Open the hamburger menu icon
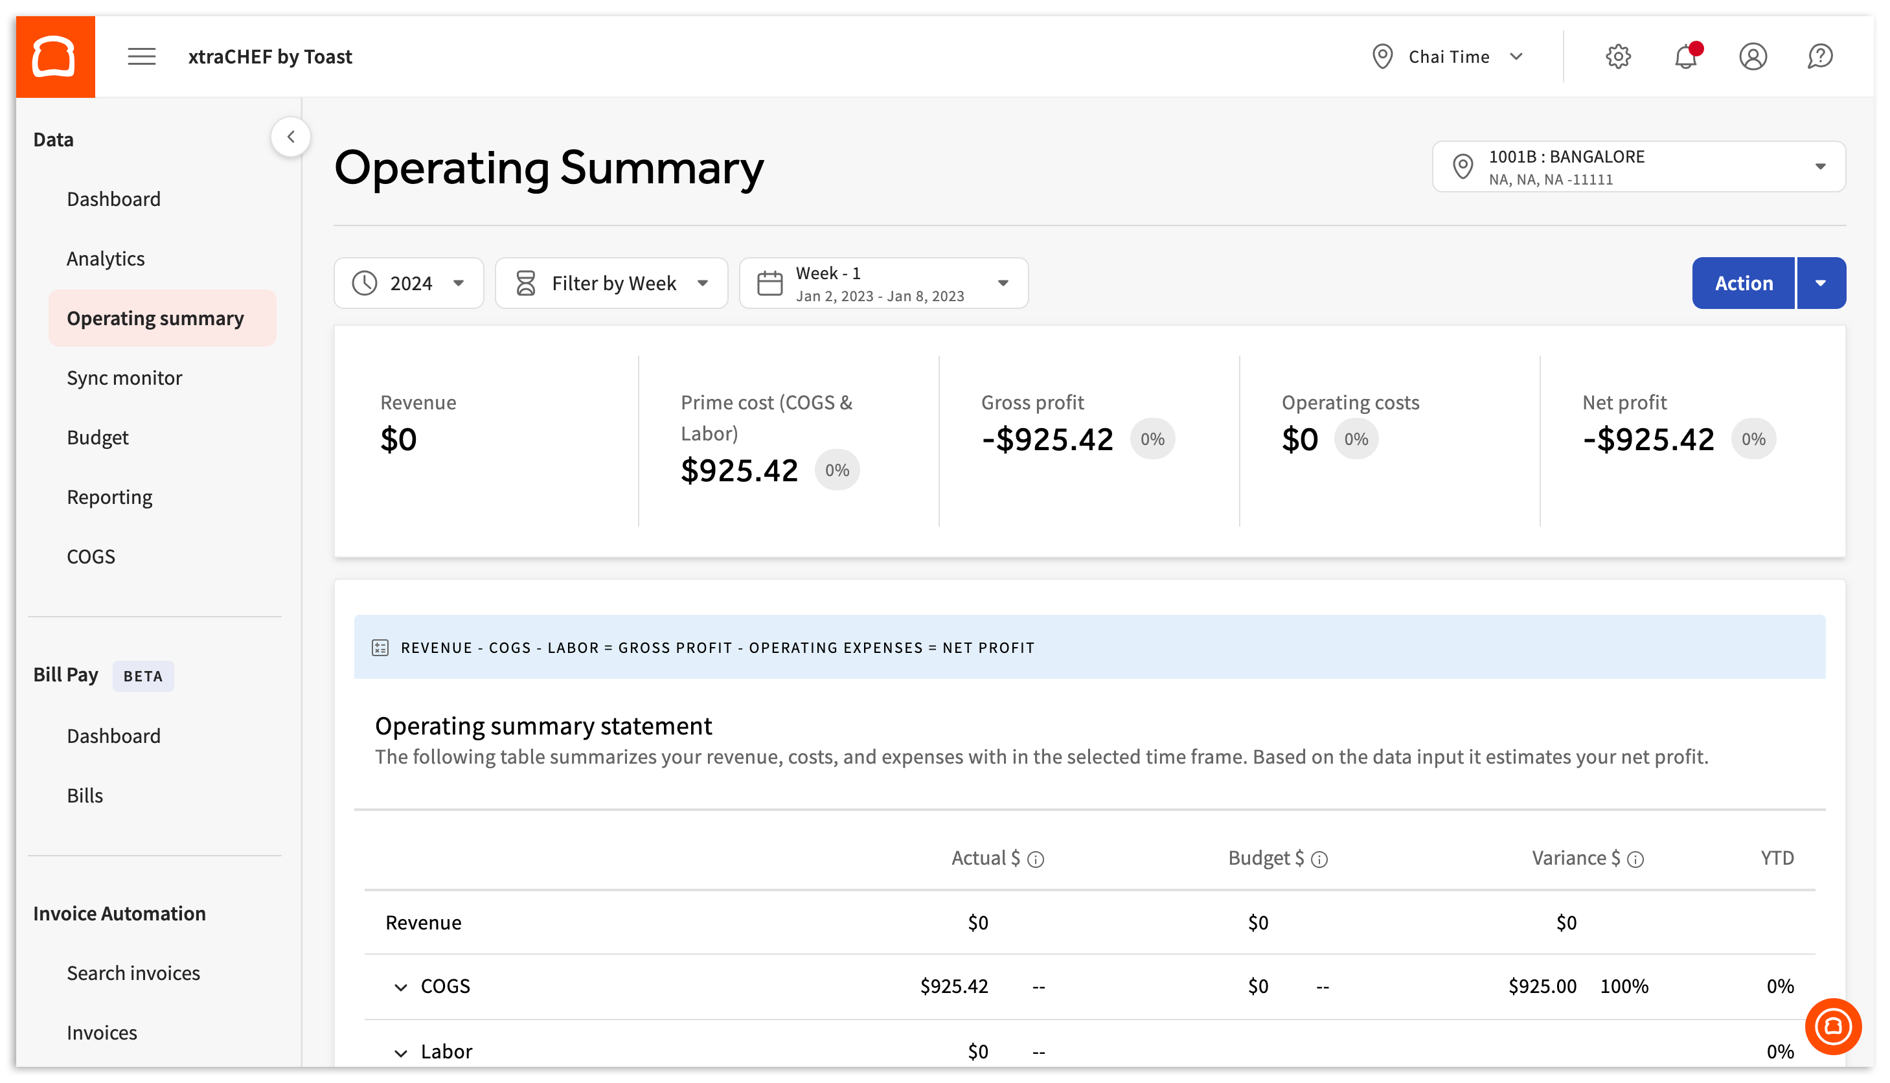Screen dimensions: 1890x1083 pyautogui.click(x=141, y=56)
